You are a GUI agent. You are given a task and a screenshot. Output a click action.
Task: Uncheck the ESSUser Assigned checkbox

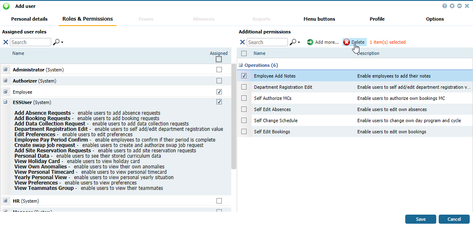pos(219,102)
